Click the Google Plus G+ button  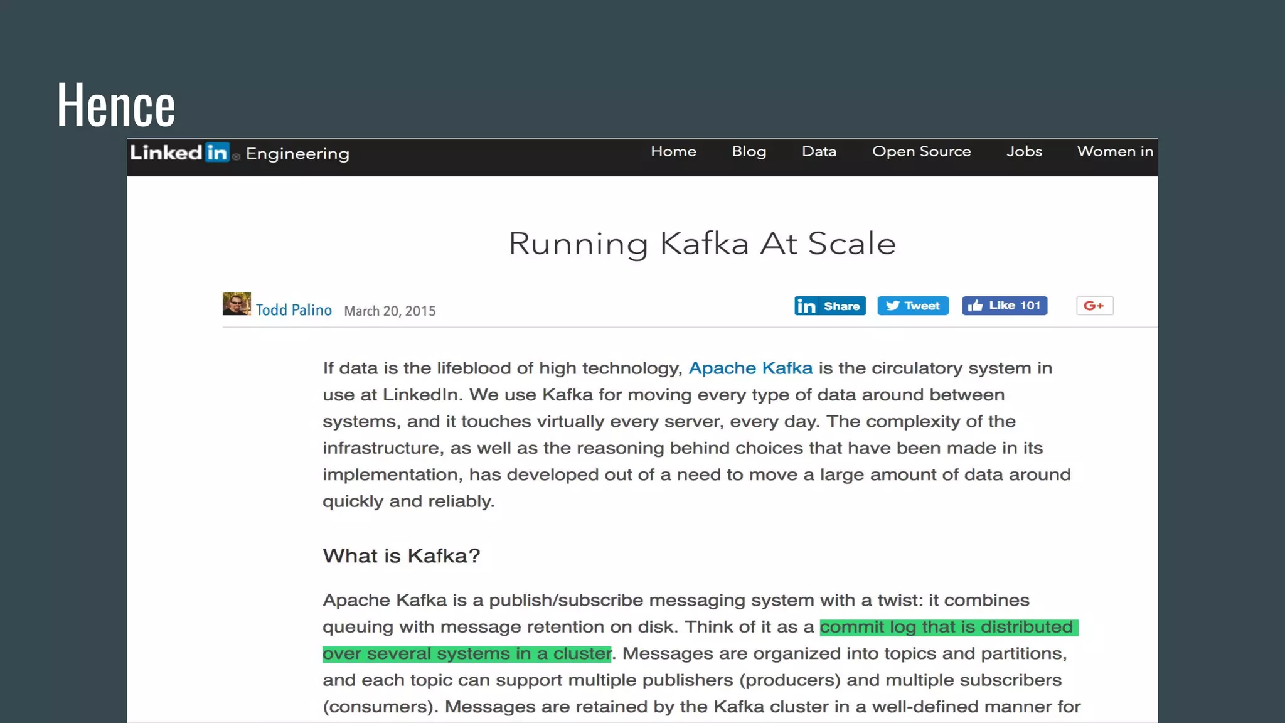pos(1094,306)
